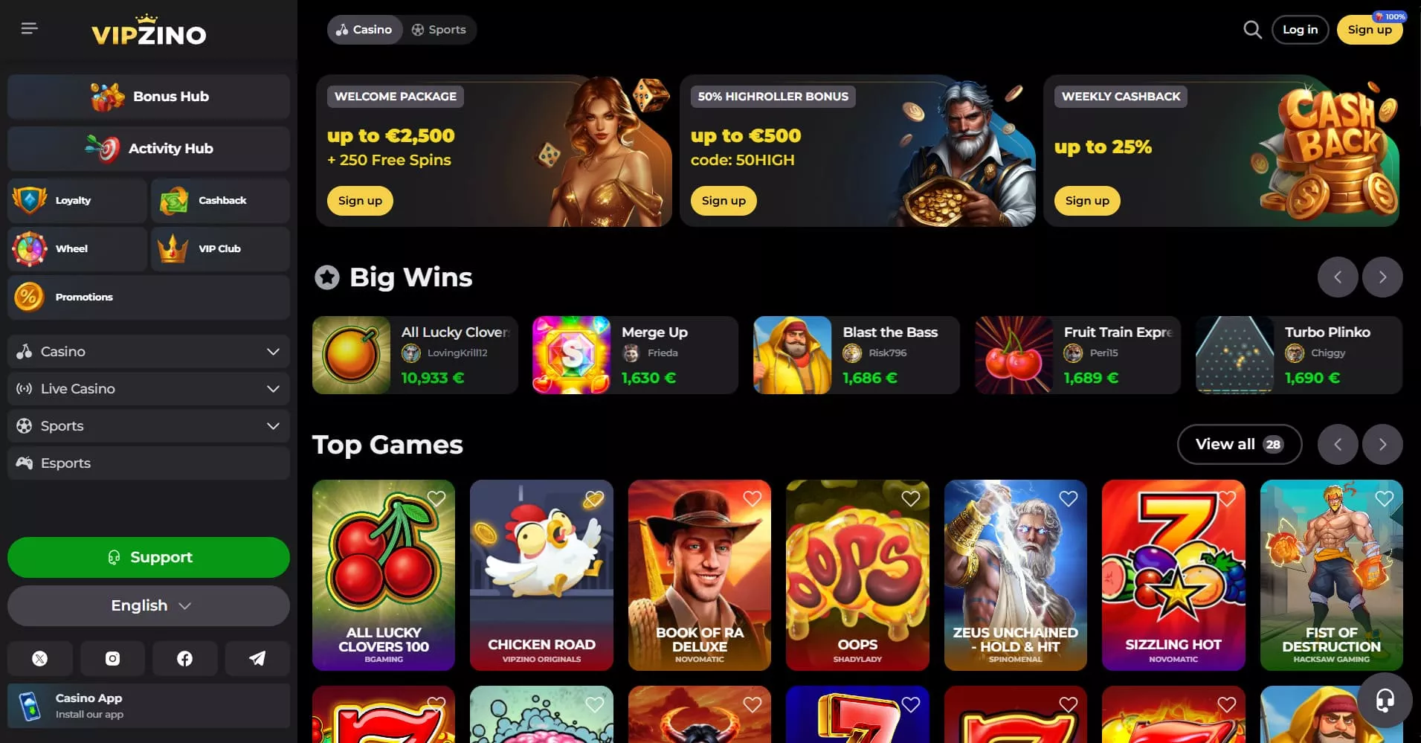Viewport: 1421px width, 743px height.
Task: Click the hamburger menu icon
Action: coord(29,28)
